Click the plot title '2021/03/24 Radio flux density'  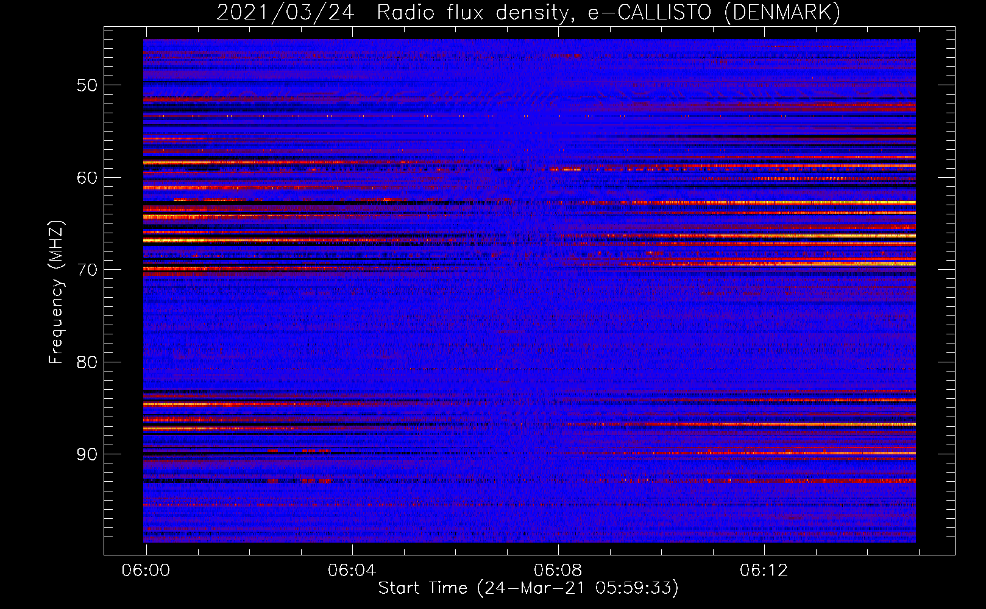[528, 13]
